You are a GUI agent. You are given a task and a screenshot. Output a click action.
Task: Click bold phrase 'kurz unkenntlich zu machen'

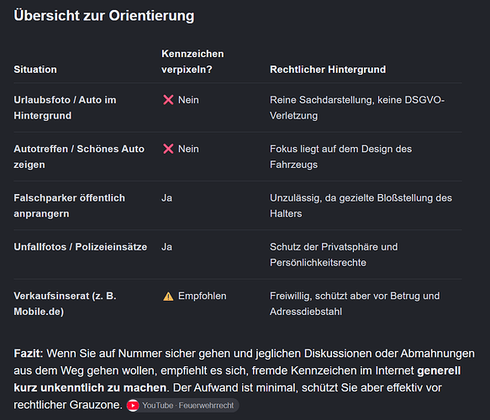(90, 388)
